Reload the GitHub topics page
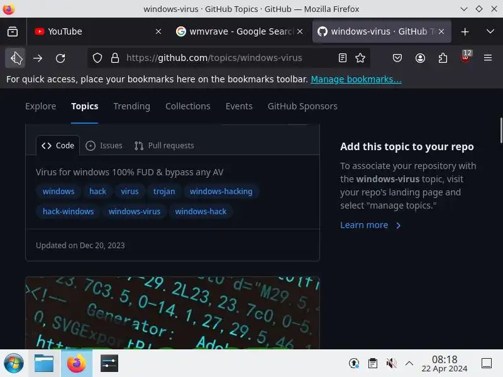503x377 pixels. 60,58
